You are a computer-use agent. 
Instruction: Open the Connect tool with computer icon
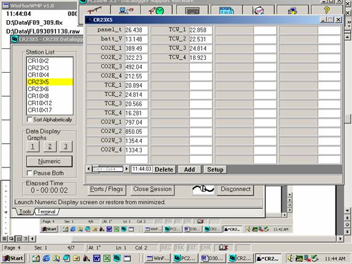click(126, 10)
